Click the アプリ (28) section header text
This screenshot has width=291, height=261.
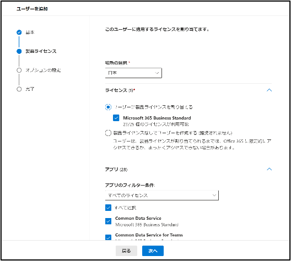point(116,169)
